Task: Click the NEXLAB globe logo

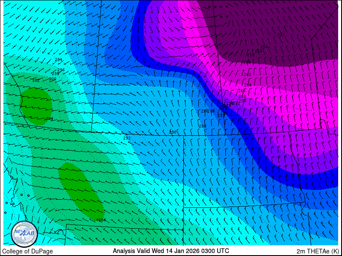Action: click(24, 234)
